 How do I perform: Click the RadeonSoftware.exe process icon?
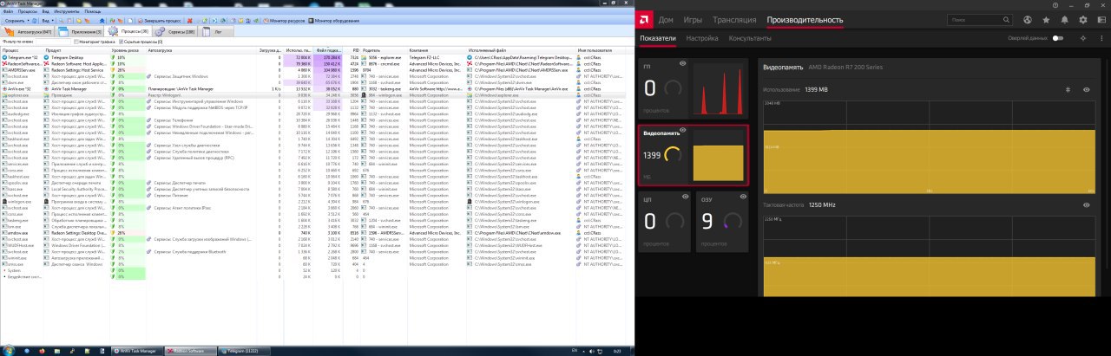(x=5, y=63)
